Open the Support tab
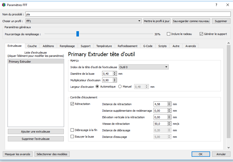This screenshot has height=162, width=233. 85,46
